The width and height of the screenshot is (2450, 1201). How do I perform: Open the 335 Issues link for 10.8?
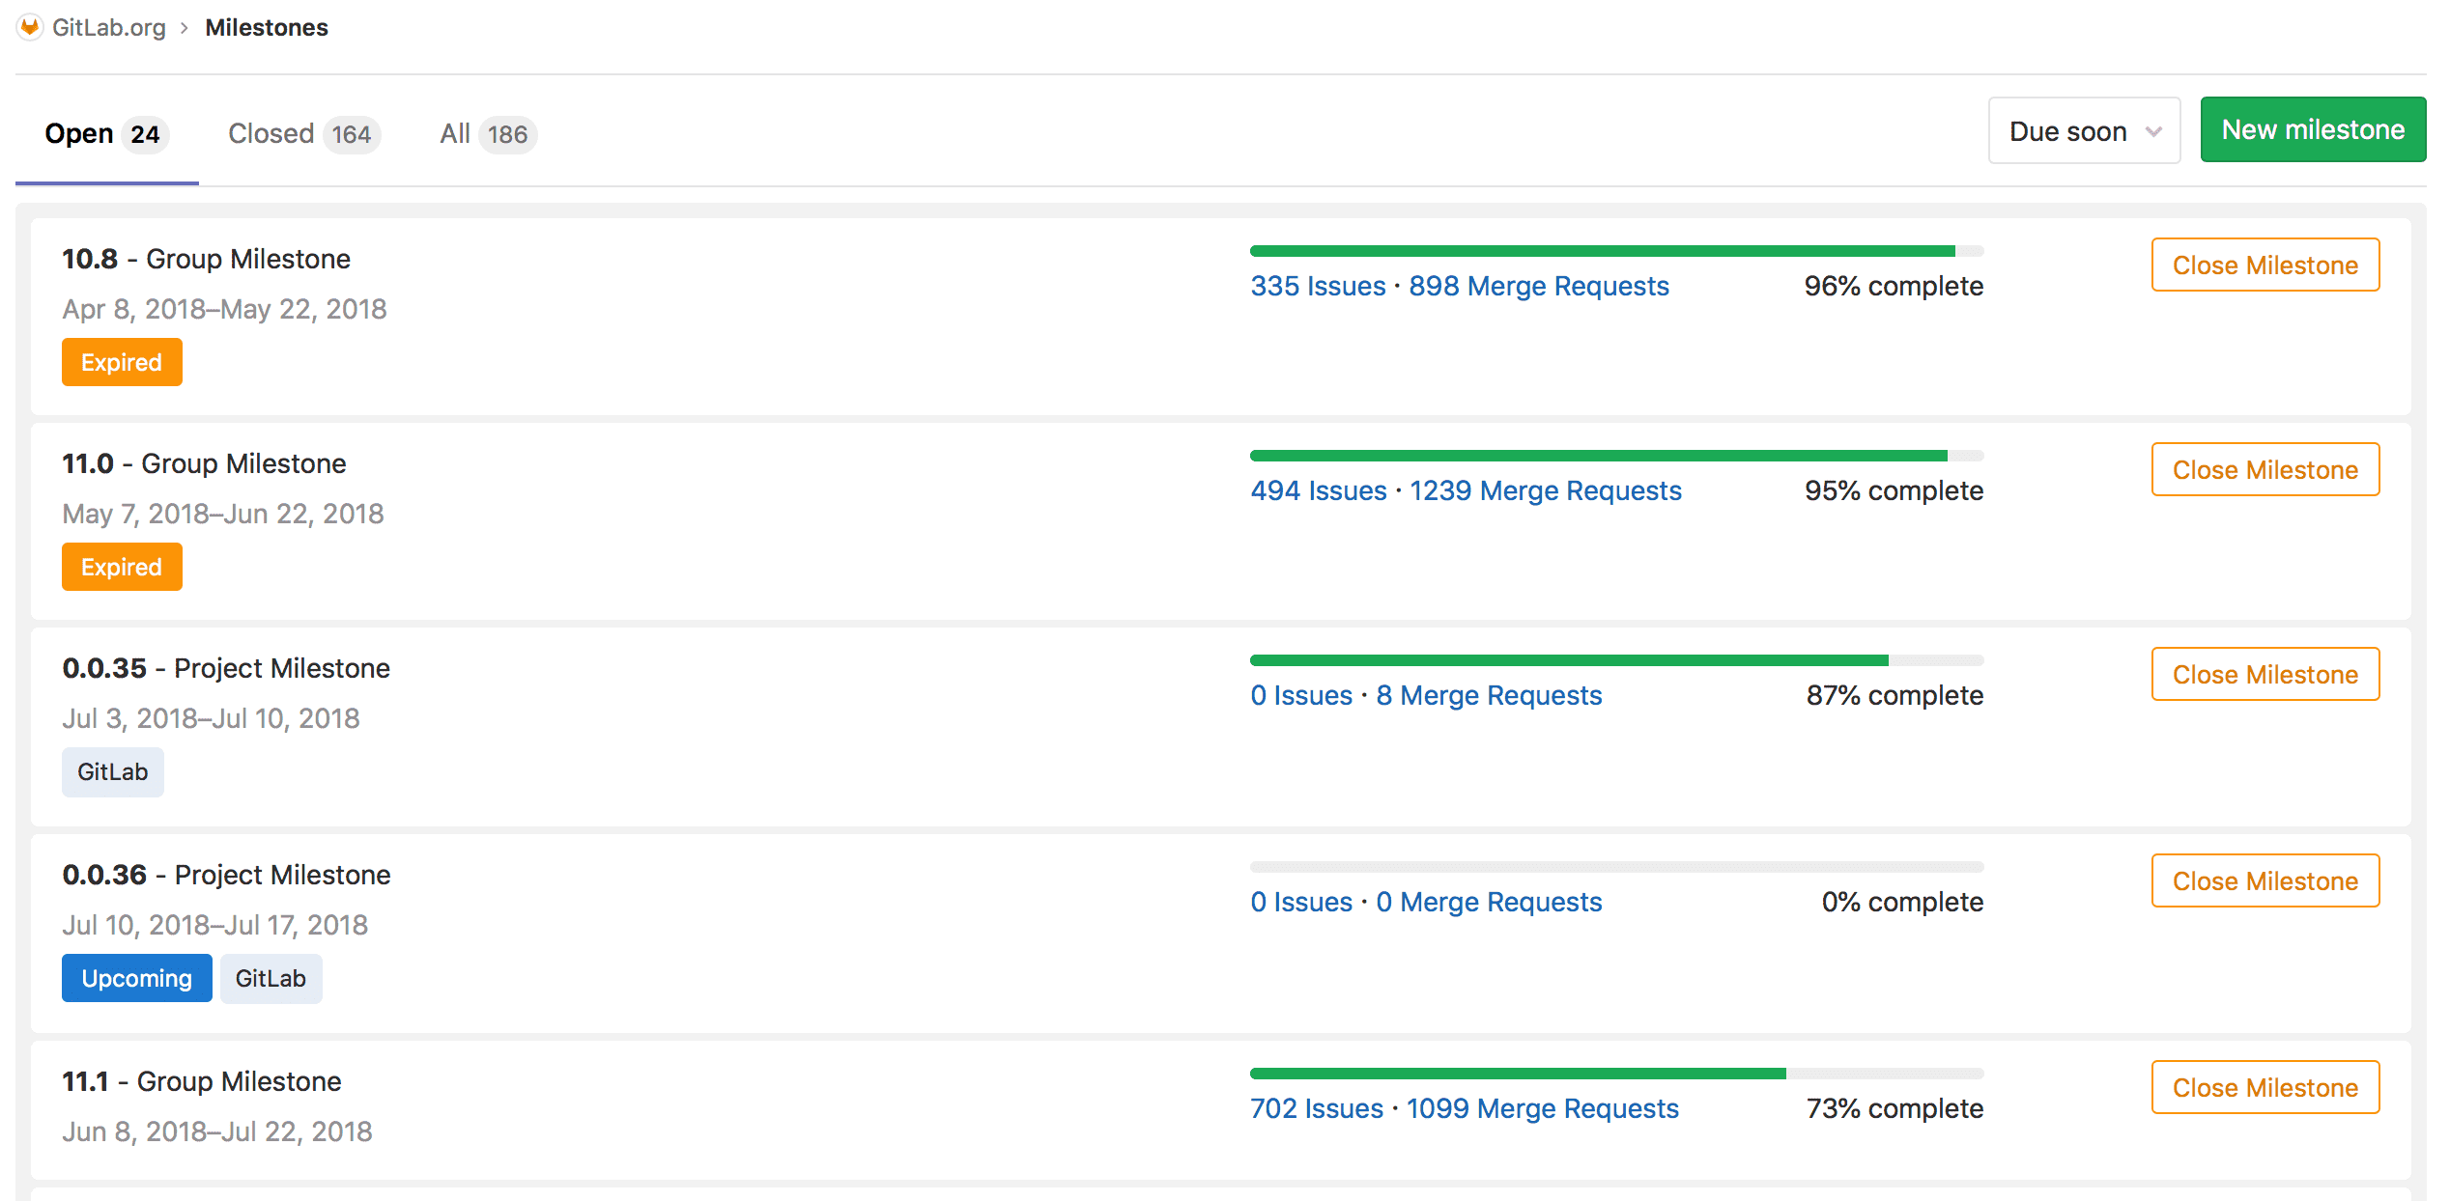tap(1318, 286)
